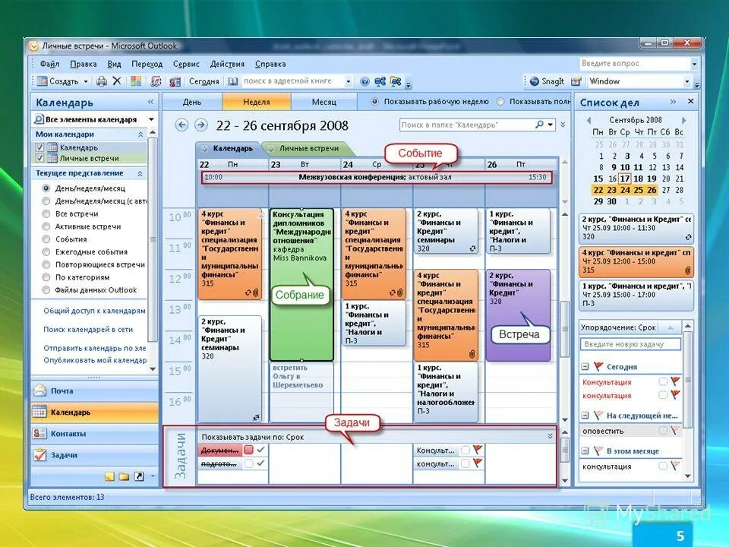The width and height of the screenshot is (729, 547).
Task: Click the Delete (X) toolbar icon
Action: (x=117, y=81)
